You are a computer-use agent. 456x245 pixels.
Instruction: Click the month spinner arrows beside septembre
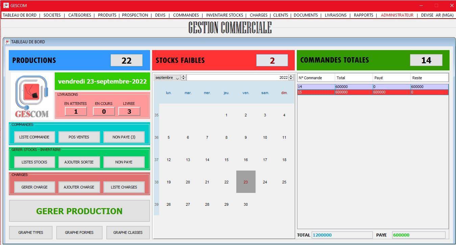pyautogui.click(x=183, y=77)
